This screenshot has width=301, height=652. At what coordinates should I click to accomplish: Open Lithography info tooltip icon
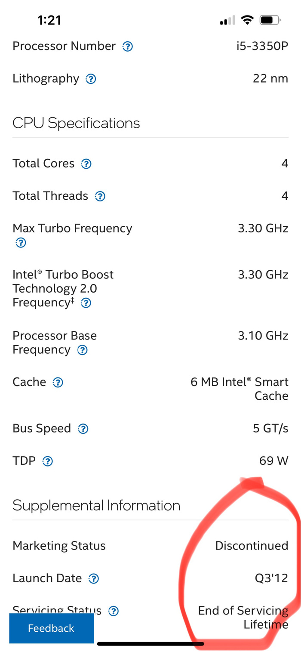coord(91,79)
